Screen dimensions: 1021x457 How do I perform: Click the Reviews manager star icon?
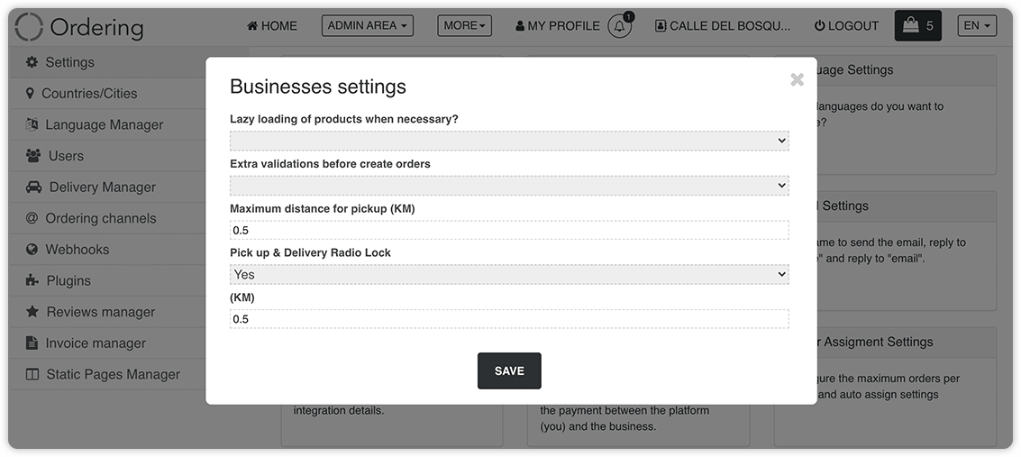[x=32, y=312]
